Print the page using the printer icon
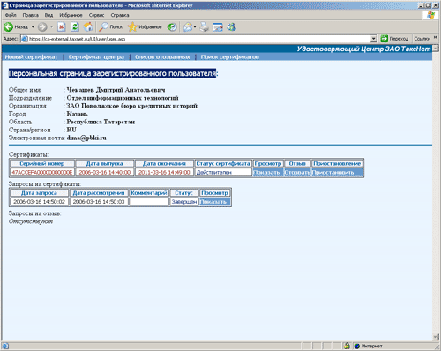Screen dimensions: 441x351 205,27
